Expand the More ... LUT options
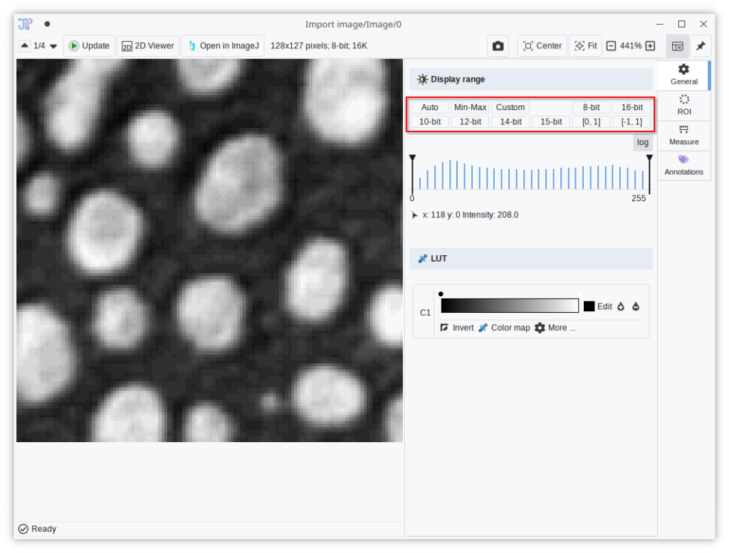The height and width of the screenshot is (553, 729). click(x=555, y=328)
